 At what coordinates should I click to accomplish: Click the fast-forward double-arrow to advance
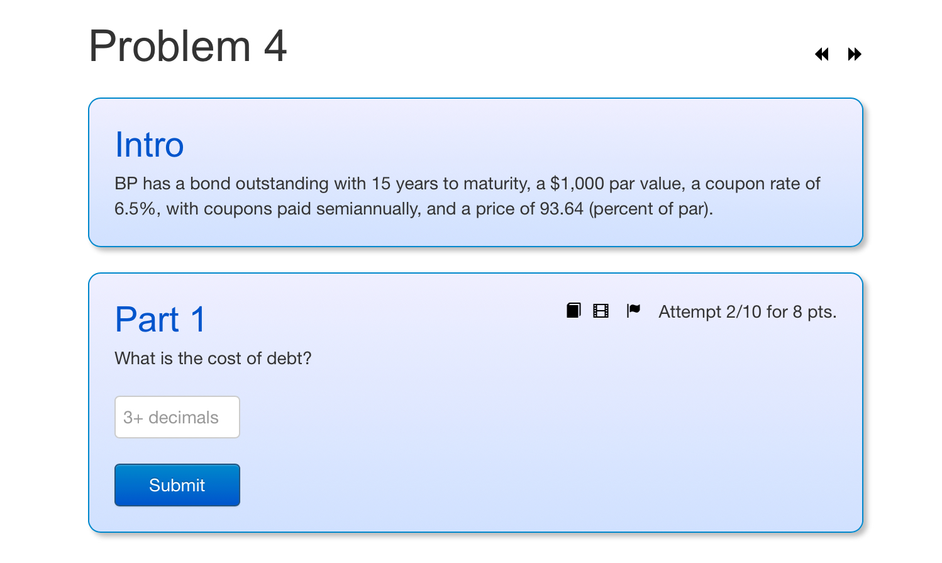tap(855, 55)
